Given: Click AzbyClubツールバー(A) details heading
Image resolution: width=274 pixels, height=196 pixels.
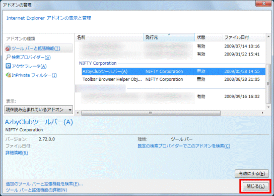Looking at the screenshot, I should pos(39,122).
